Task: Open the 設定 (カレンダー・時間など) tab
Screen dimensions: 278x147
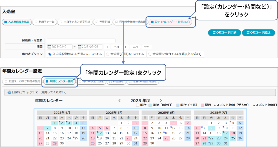Action: click(170, 22)
